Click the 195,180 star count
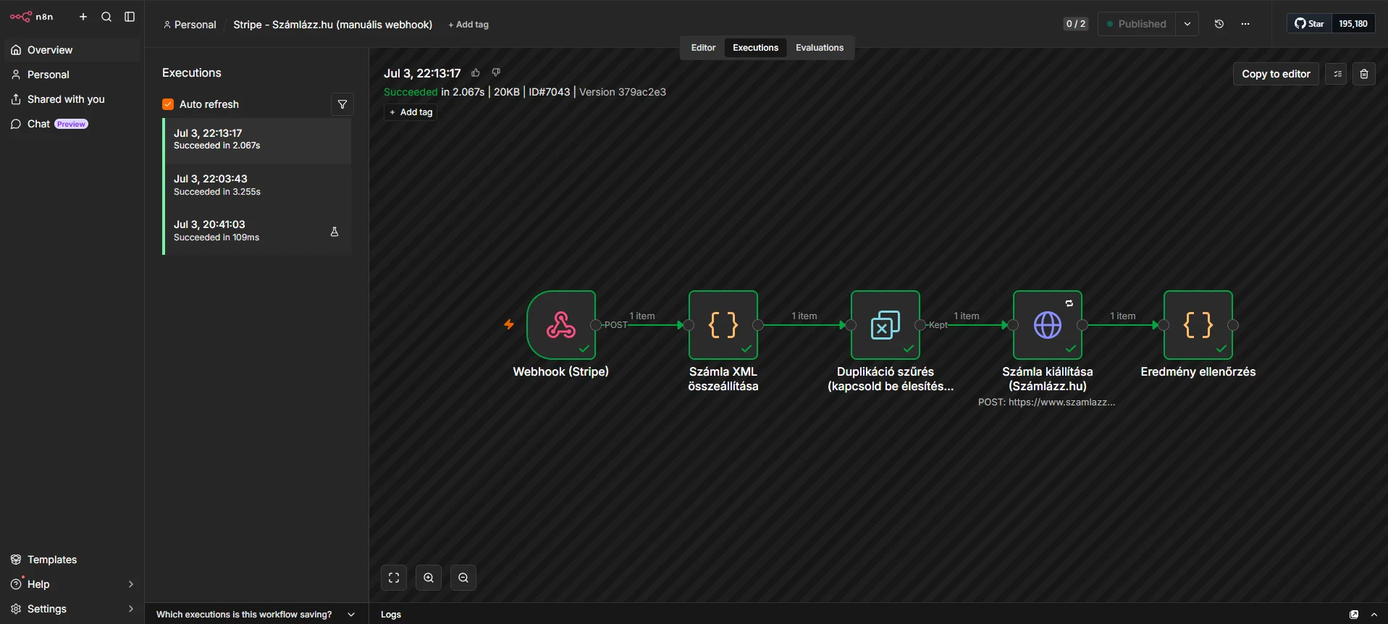 coord(1353,24)
